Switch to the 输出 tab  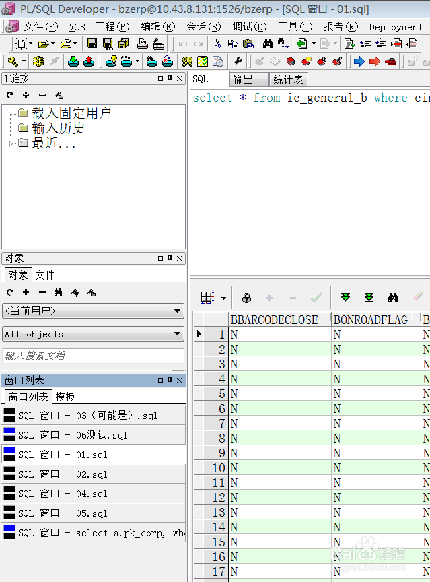pyautogui.click(x=250, y=79)
